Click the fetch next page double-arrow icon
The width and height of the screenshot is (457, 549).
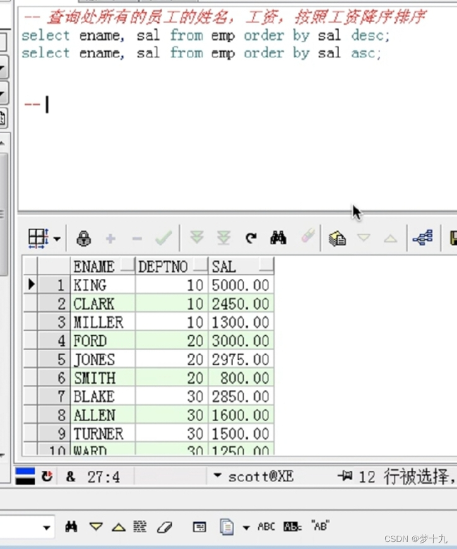(197, 237)
